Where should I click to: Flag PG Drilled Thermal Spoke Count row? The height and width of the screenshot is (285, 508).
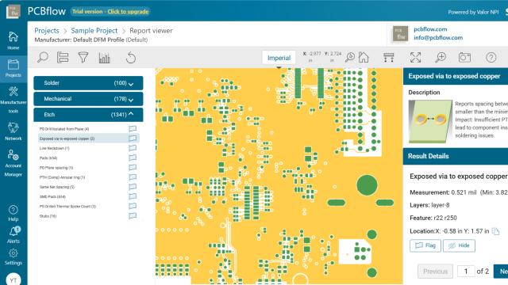pos(133,206)
